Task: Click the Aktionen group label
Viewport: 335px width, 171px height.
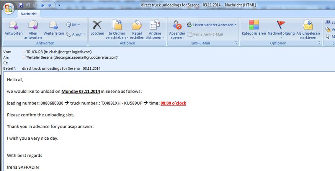Action: [x=127, y=43]
